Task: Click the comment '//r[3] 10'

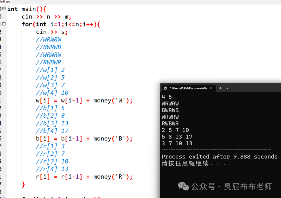Action: (x=52, y=161)
